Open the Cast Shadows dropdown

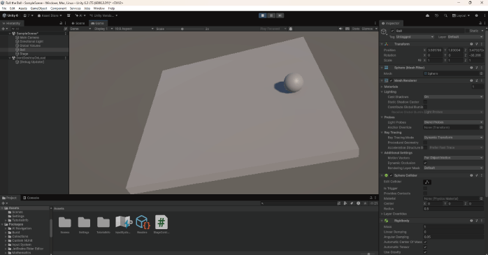[x=453, y=96]
